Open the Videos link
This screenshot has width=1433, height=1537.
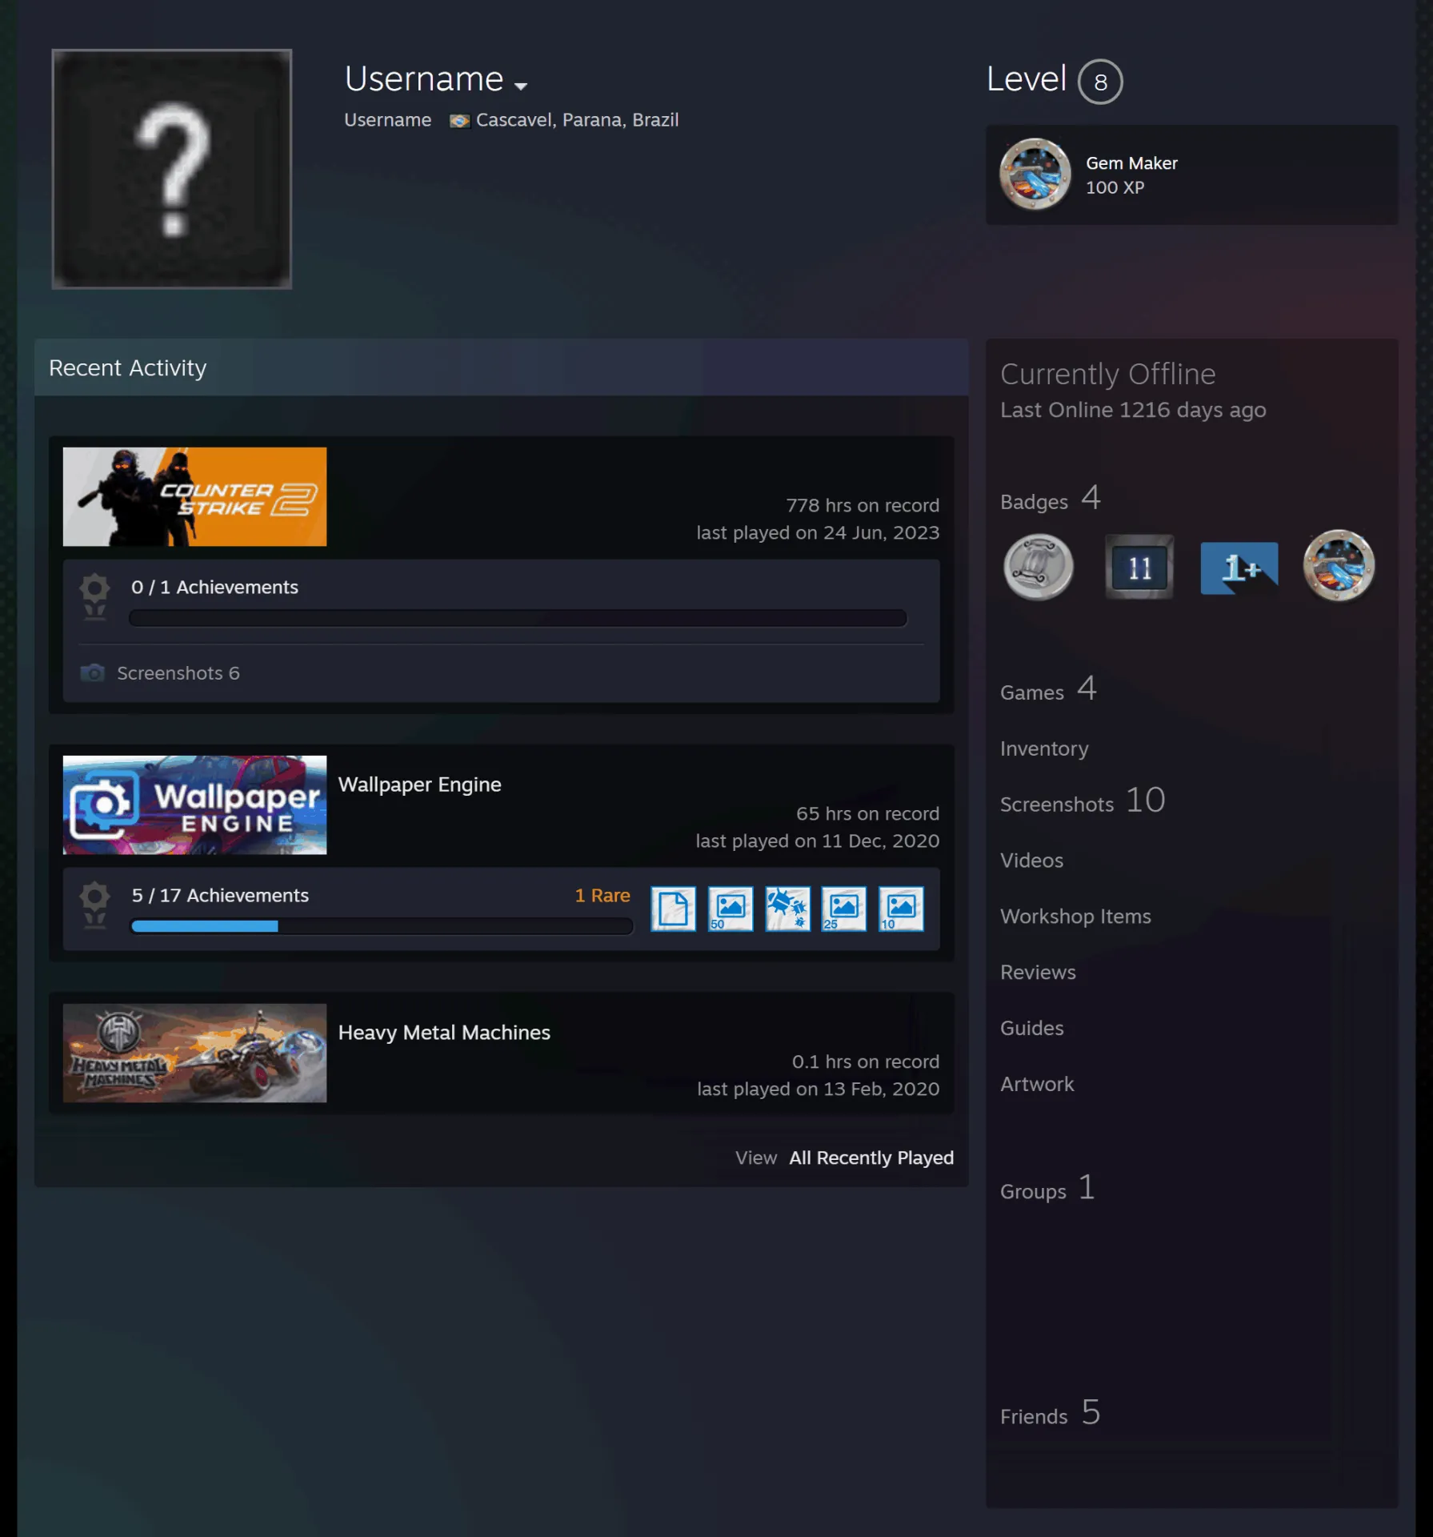coord(1031,861)
